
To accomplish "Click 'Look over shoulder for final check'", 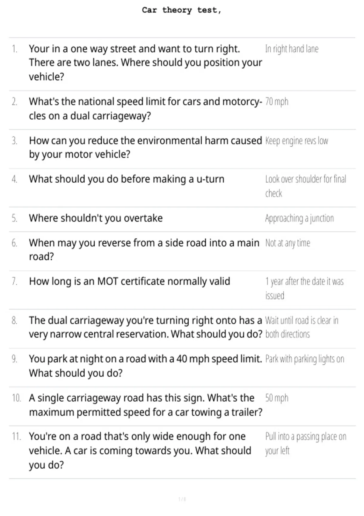I will coord(306,186).
